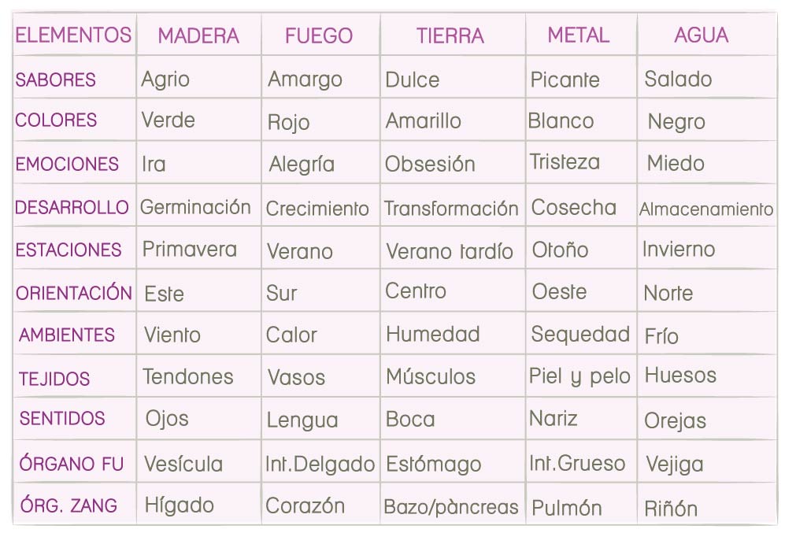The width and height of the screenshot is (785, 533).
Task: Select the Sequedad cell
Action: (x=580, y=334)
